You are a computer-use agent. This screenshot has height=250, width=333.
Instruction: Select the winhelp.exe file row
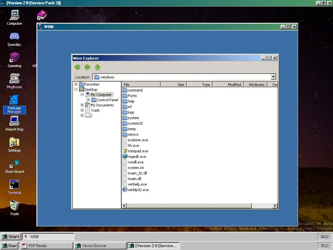(135, 184)
